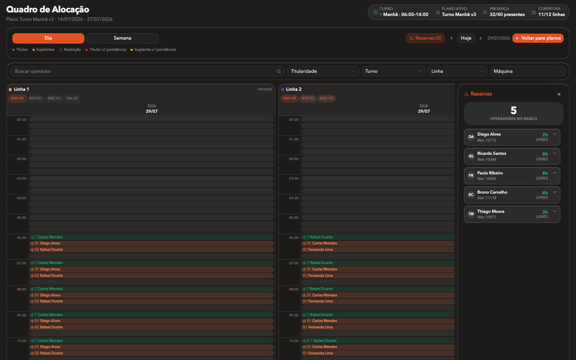Select machine ROT-01 chip

(36, 98)
